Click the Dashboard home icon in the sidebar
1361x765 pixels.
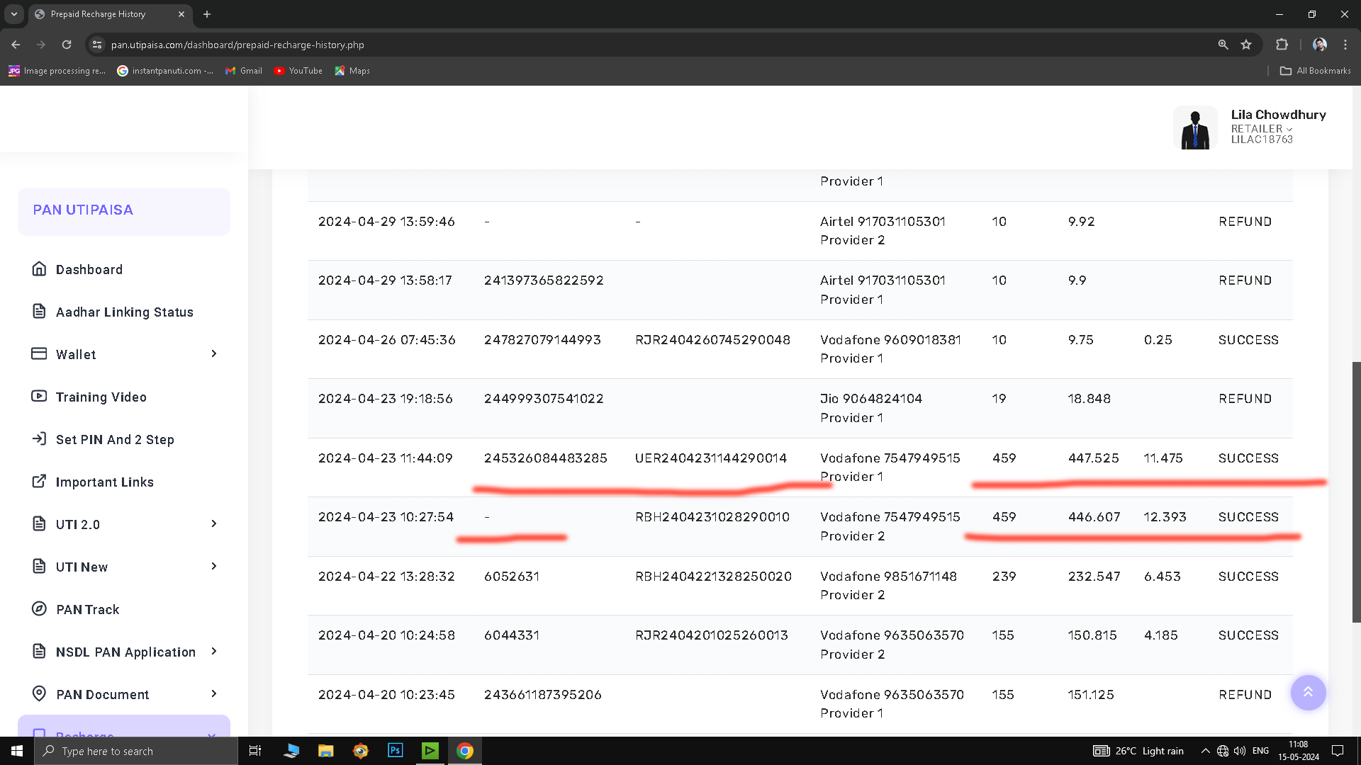(39, 269)
